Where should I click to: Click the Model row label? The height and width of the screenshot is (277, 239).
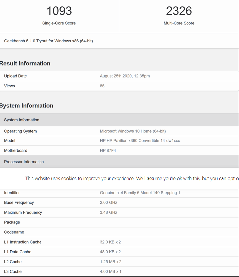pyautogui.click(x=10, y=141)
